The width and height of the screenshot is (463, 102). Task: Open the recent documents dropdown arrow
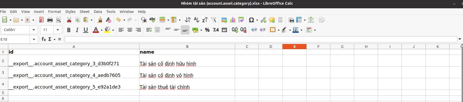(22, 20)
